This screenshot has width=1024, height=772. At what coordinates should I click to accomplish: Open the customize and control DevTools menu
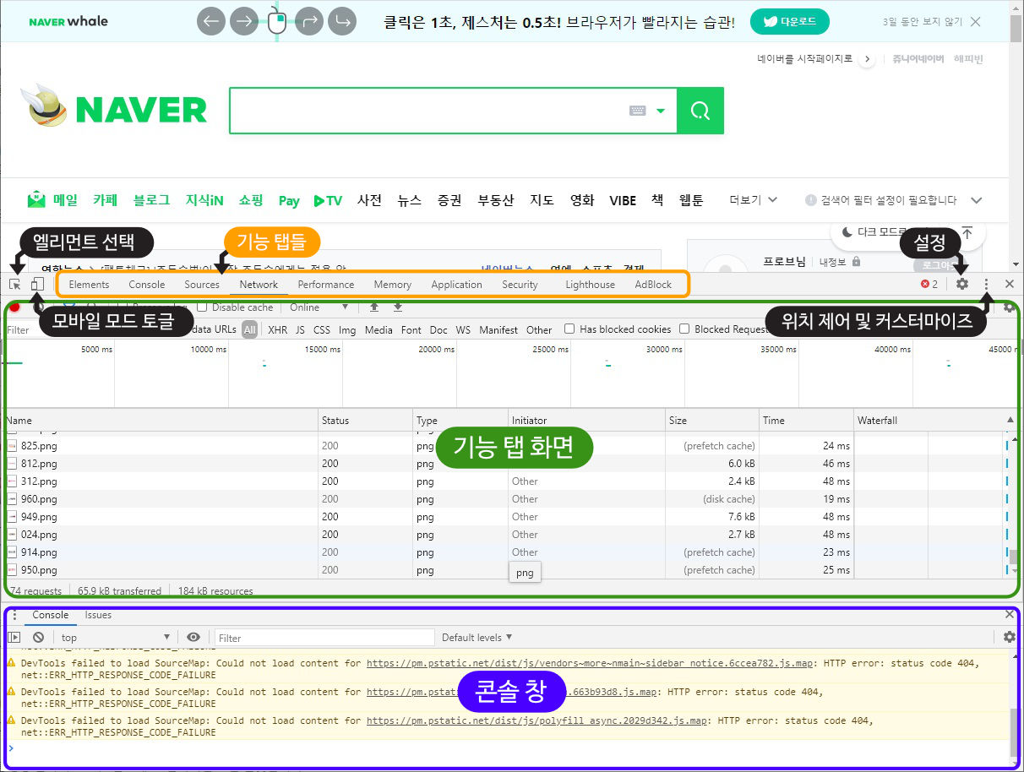[987, 285]
